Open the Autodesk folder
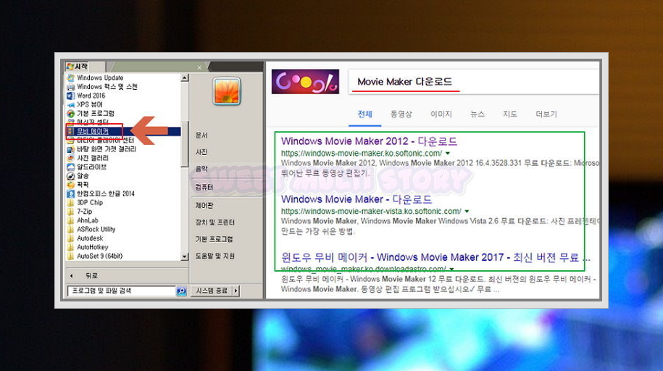 point(86,238)
